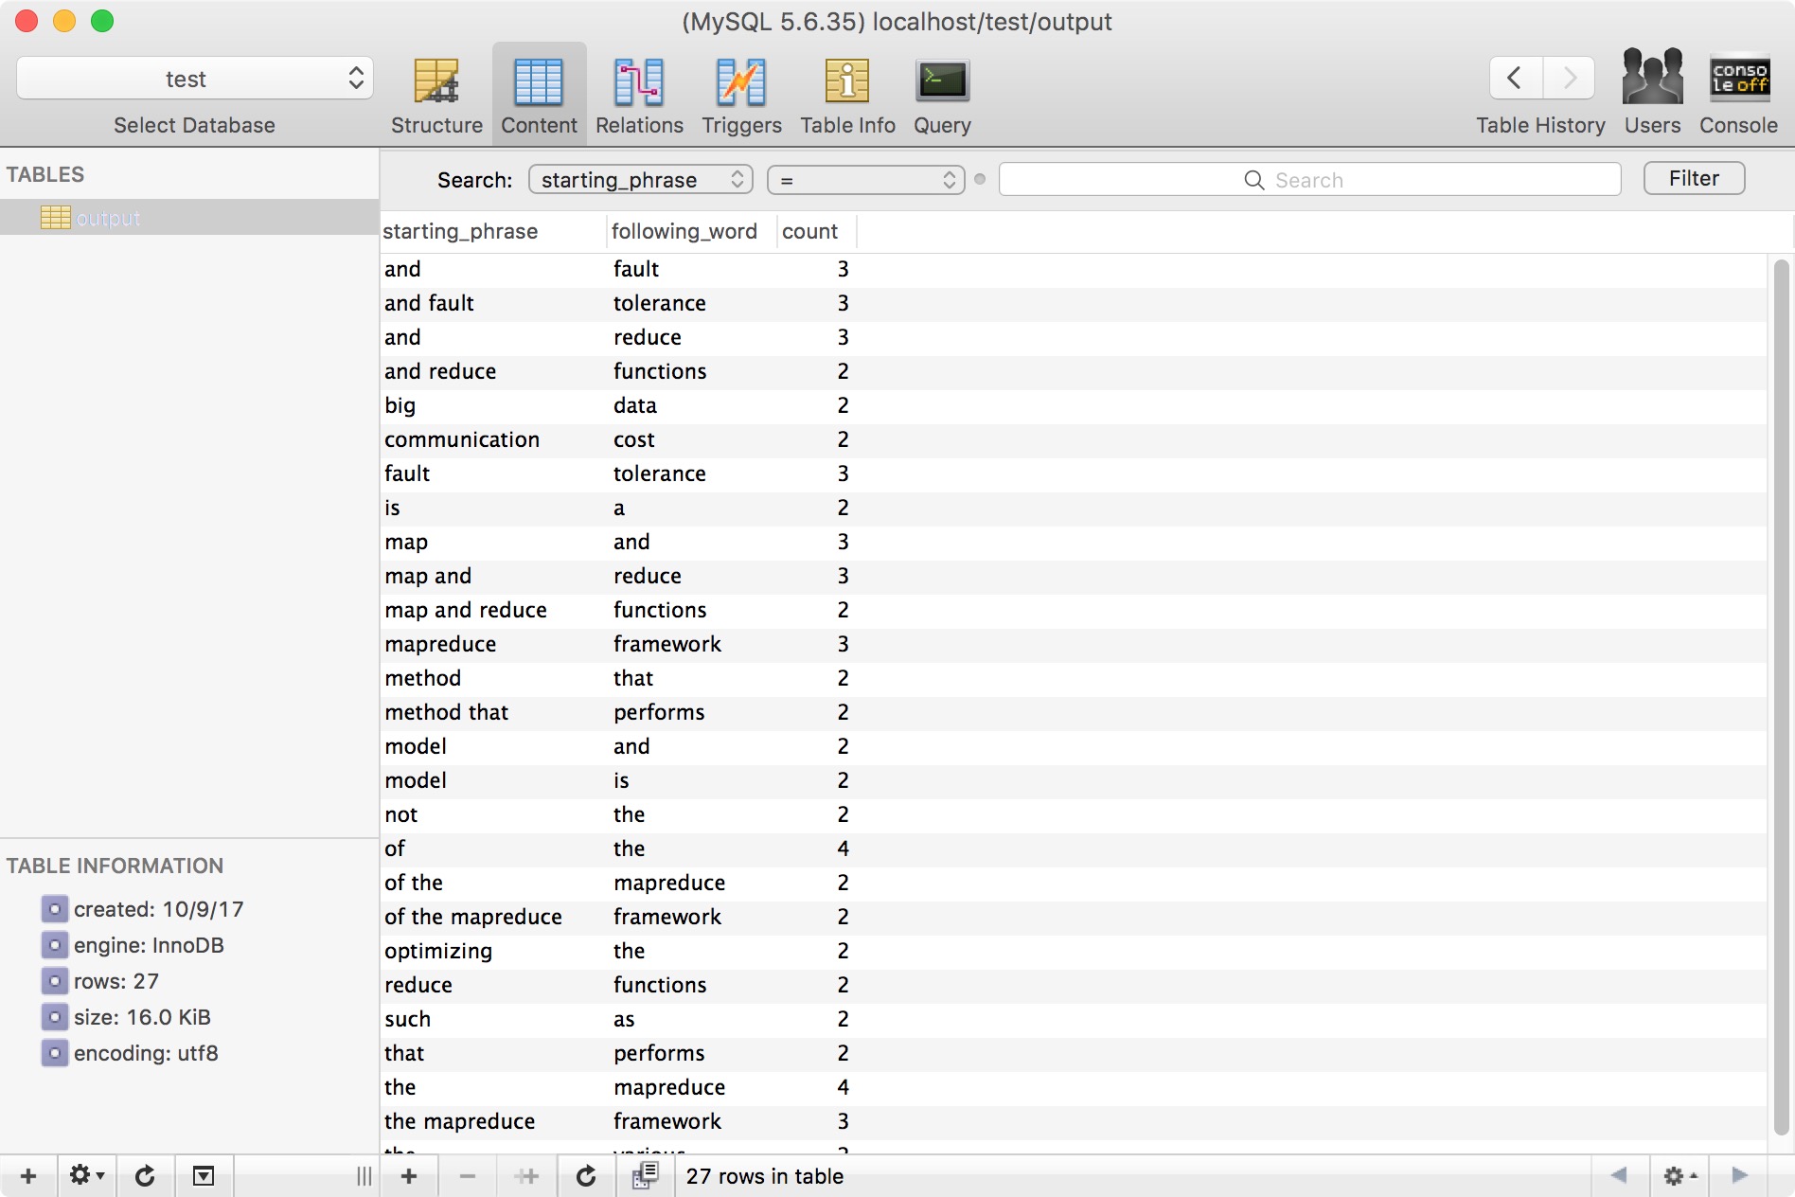Click the Search filter input field

pyautogui.click(x=1310, y=180)
